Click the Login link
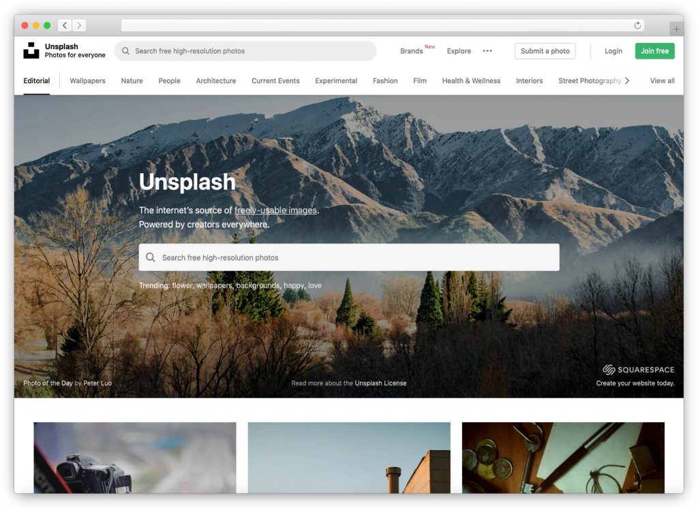 [613, 50]
